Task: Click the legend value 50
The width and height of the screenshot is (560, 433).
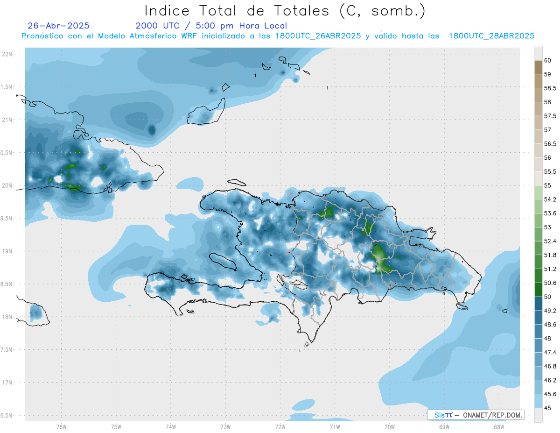Action: click(547, 297)
